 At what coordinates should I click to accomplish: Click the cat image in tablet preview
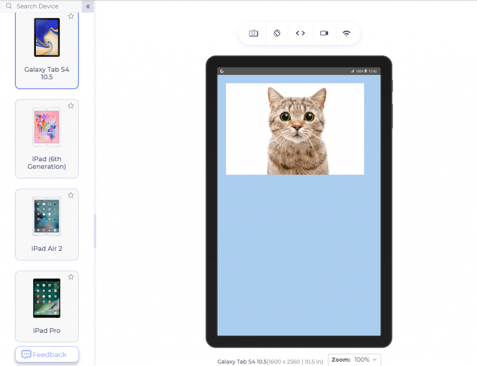(x=295, y=129)
